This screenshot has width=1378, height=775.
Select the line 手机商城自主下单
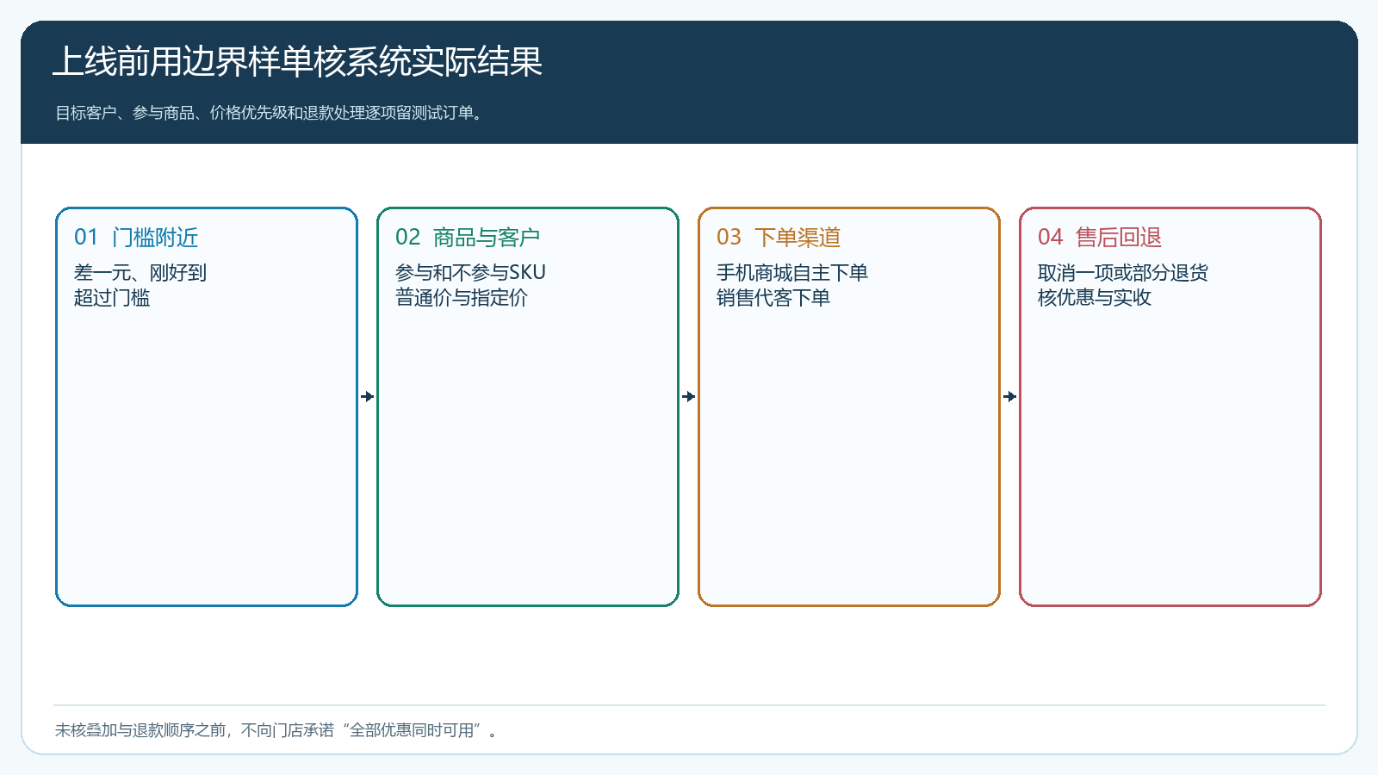coord(792,273)
